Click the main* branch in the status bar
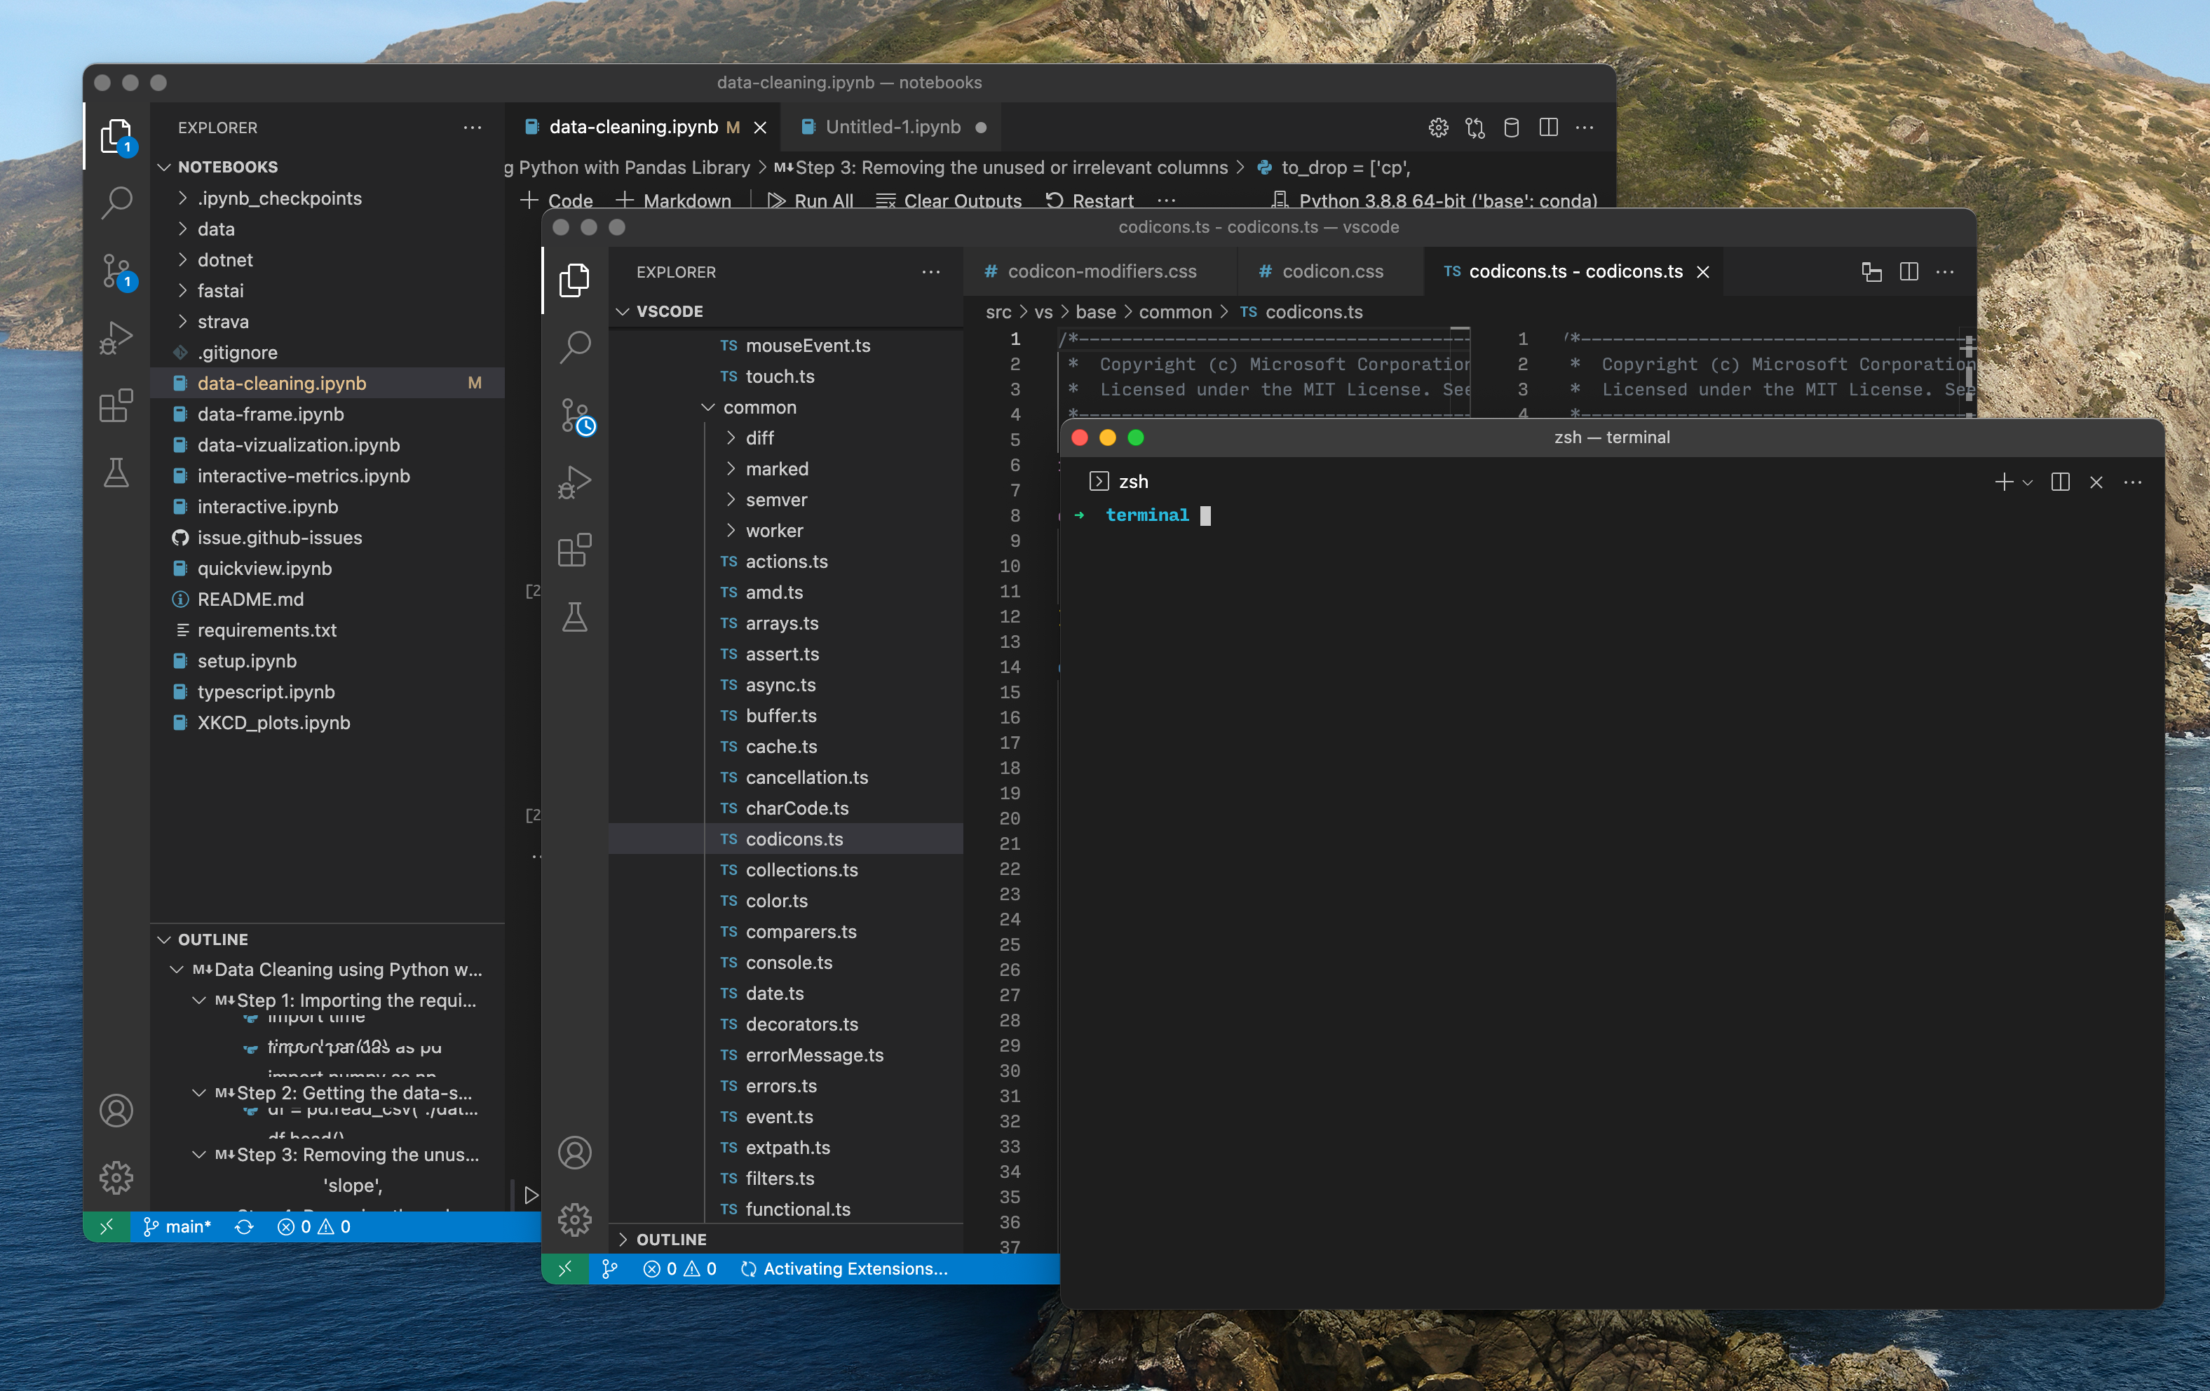The image size is (2210, 1391). click(178, 1226)
